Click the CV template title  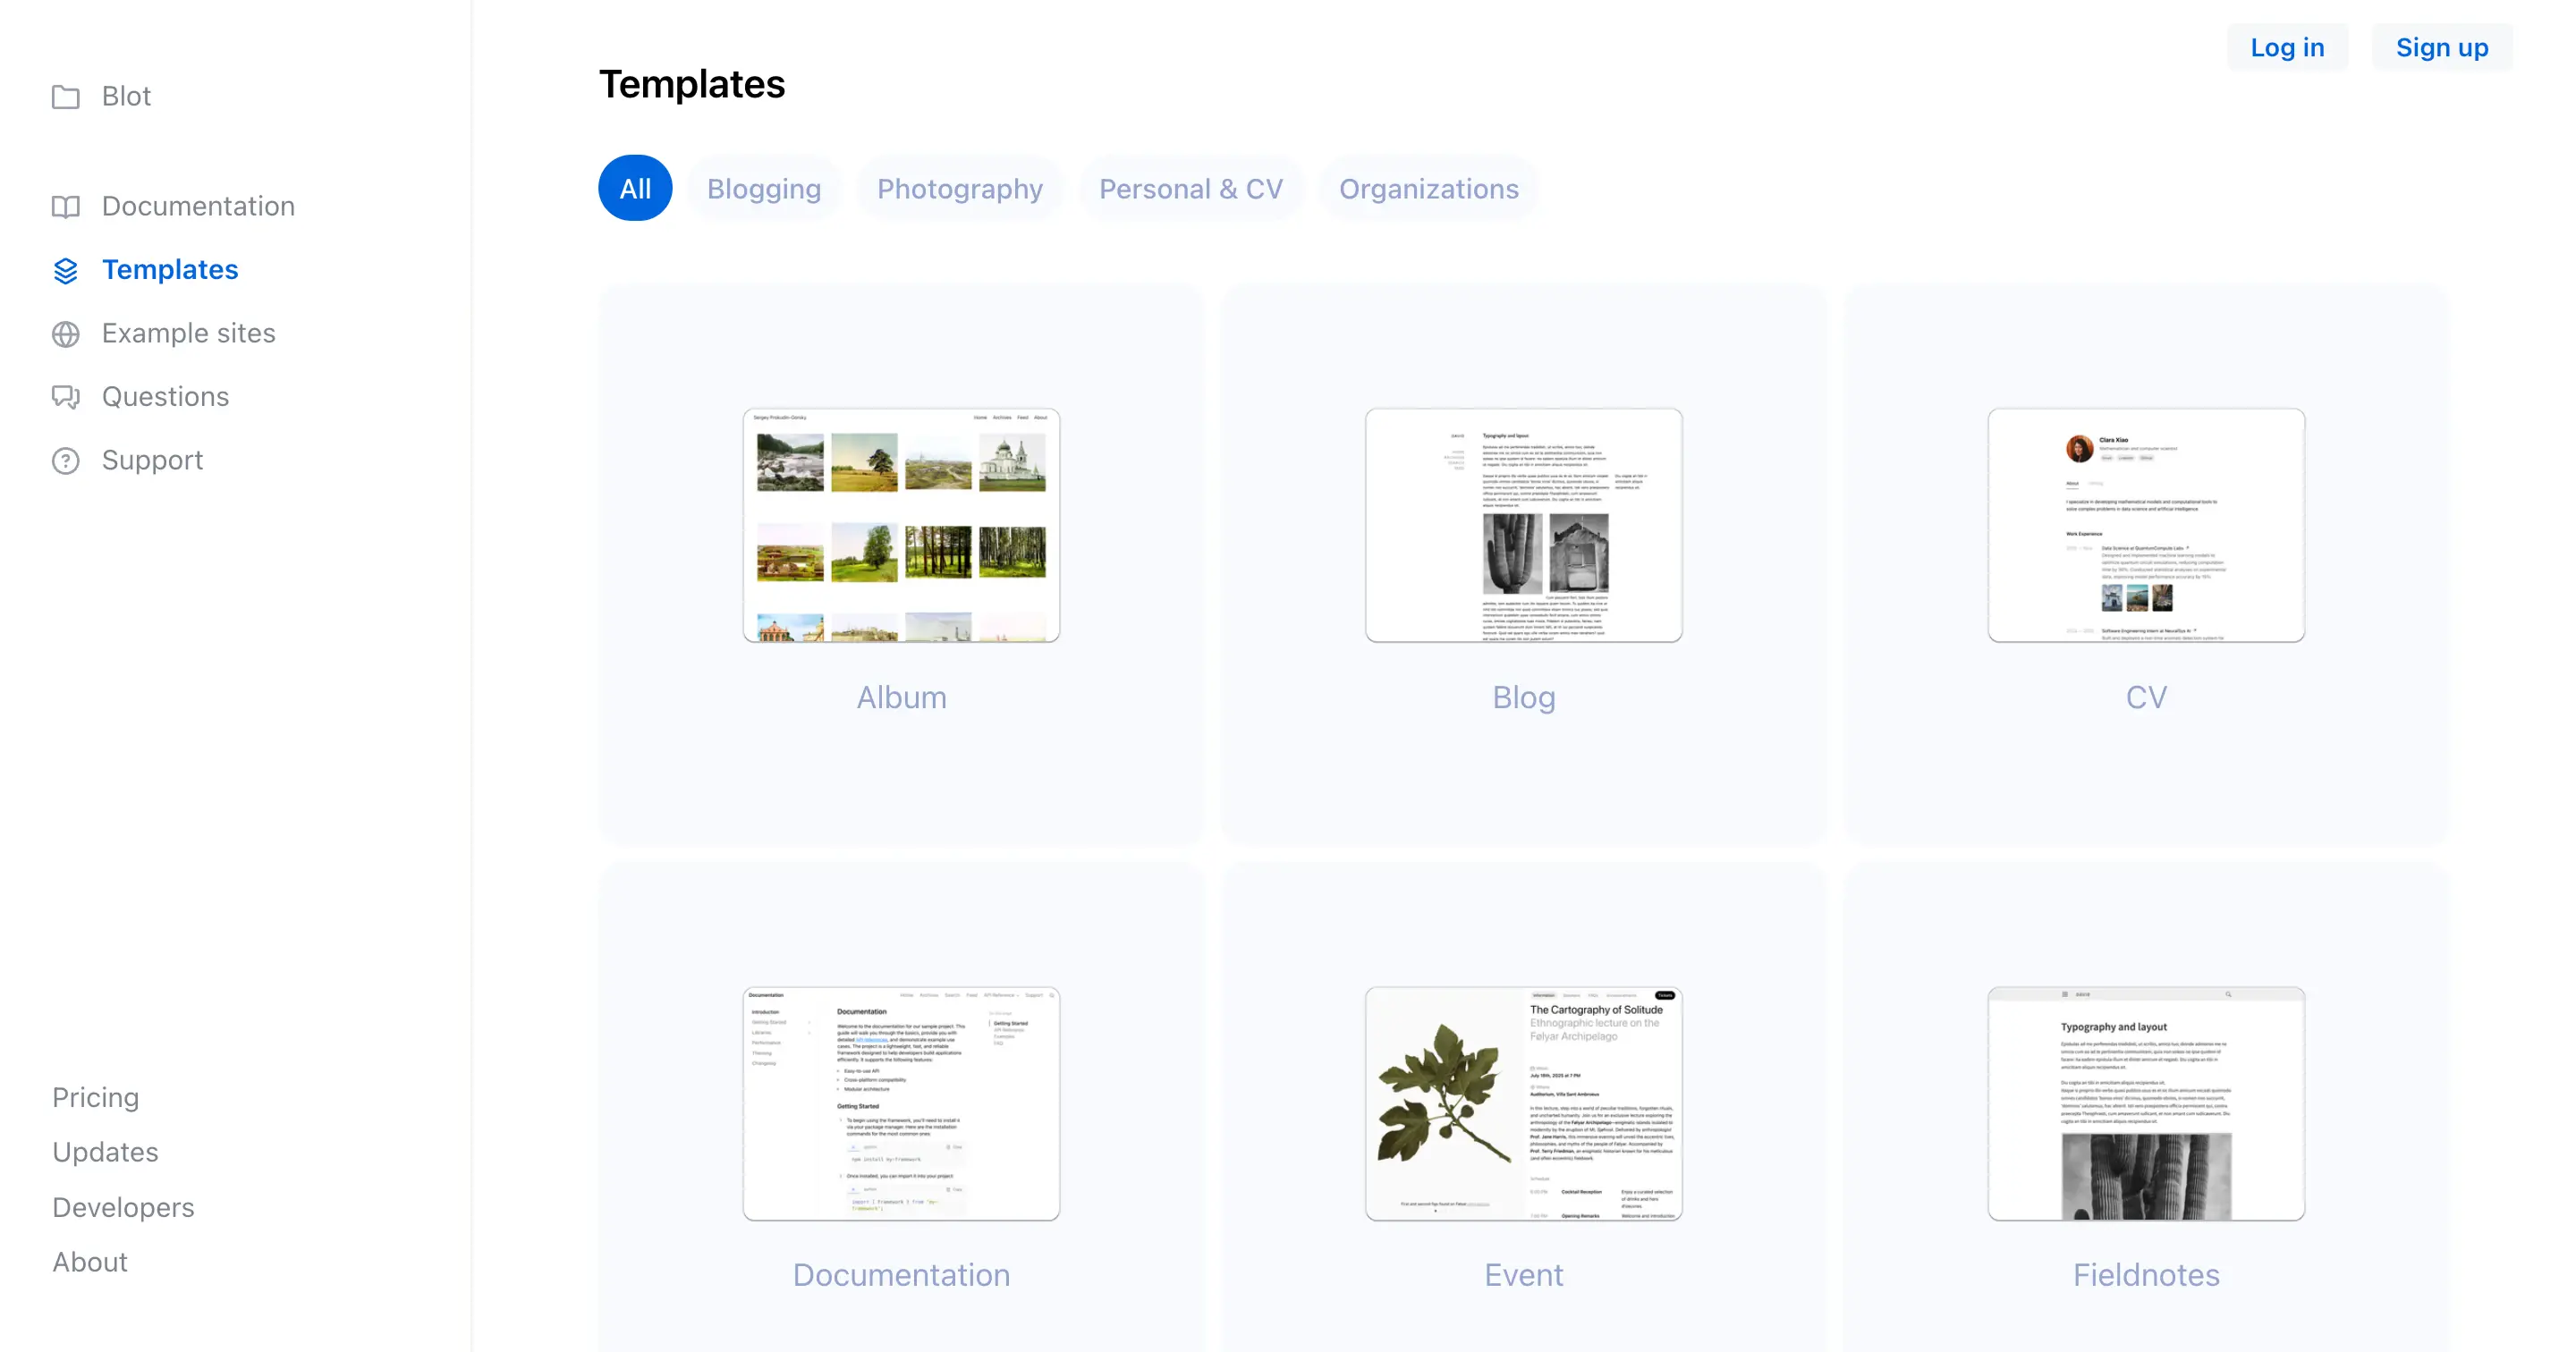tap(2146, 697)
